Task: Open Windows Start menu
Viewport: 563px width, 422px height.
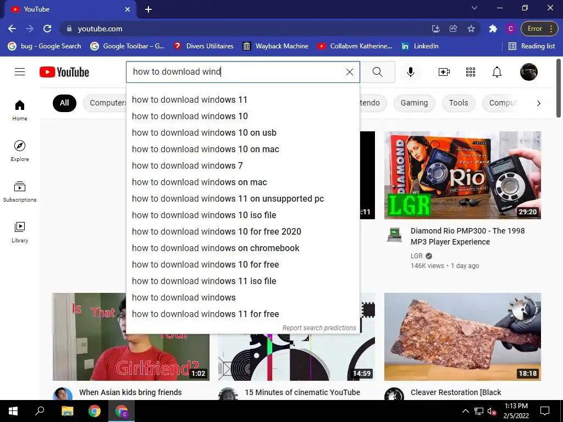Action: pyautogui.click(x=13, y=411)
